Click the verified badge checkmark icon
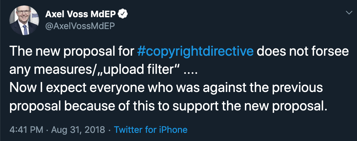This screenshot has height=141, width=357. click(x=123, y=14)
